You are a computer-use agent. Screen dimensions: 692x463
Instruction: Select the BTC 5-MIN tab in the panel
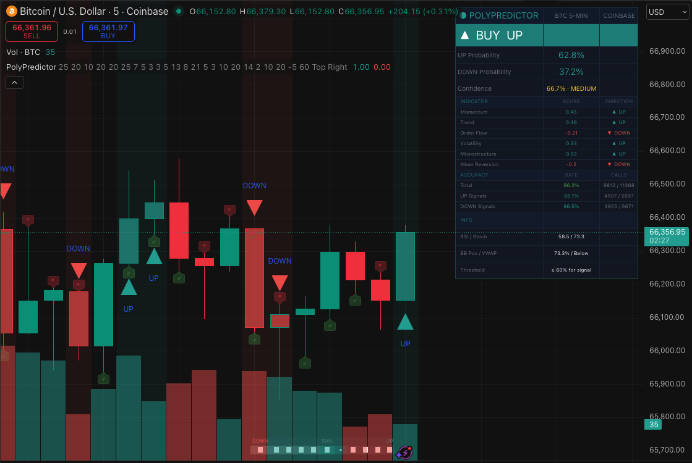tap(571, 15)
